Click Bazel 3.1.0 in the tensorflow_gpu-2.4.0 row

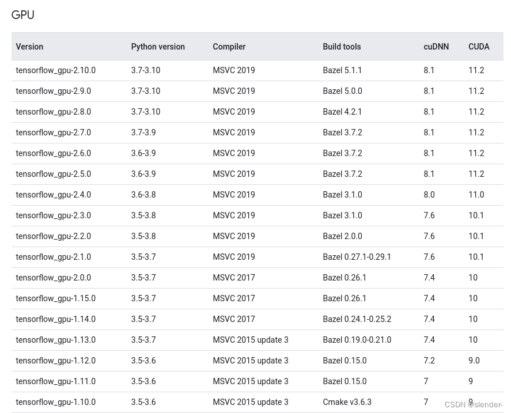342,195
